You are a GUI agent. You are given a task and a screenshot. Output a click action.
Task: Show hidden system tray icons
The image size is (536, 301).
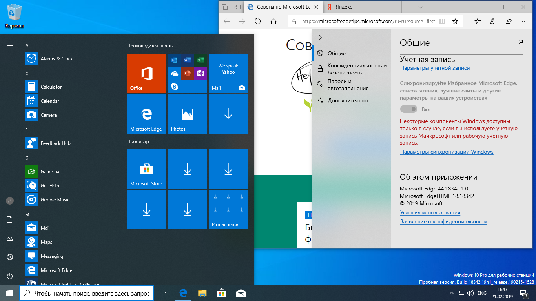tap(451, 293)
